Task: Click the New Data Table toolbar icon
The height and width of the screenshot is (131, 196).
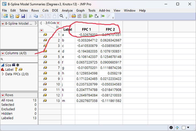Action: coord(6,16)
